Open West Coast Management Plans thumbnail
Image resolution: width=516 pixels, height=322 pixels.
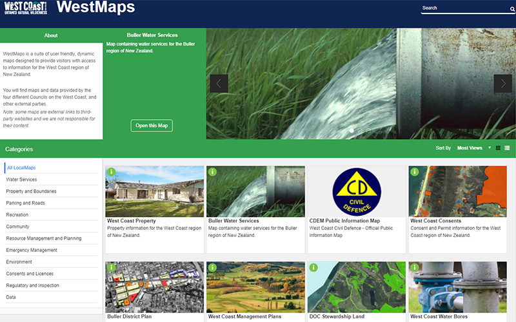point(255,287)
